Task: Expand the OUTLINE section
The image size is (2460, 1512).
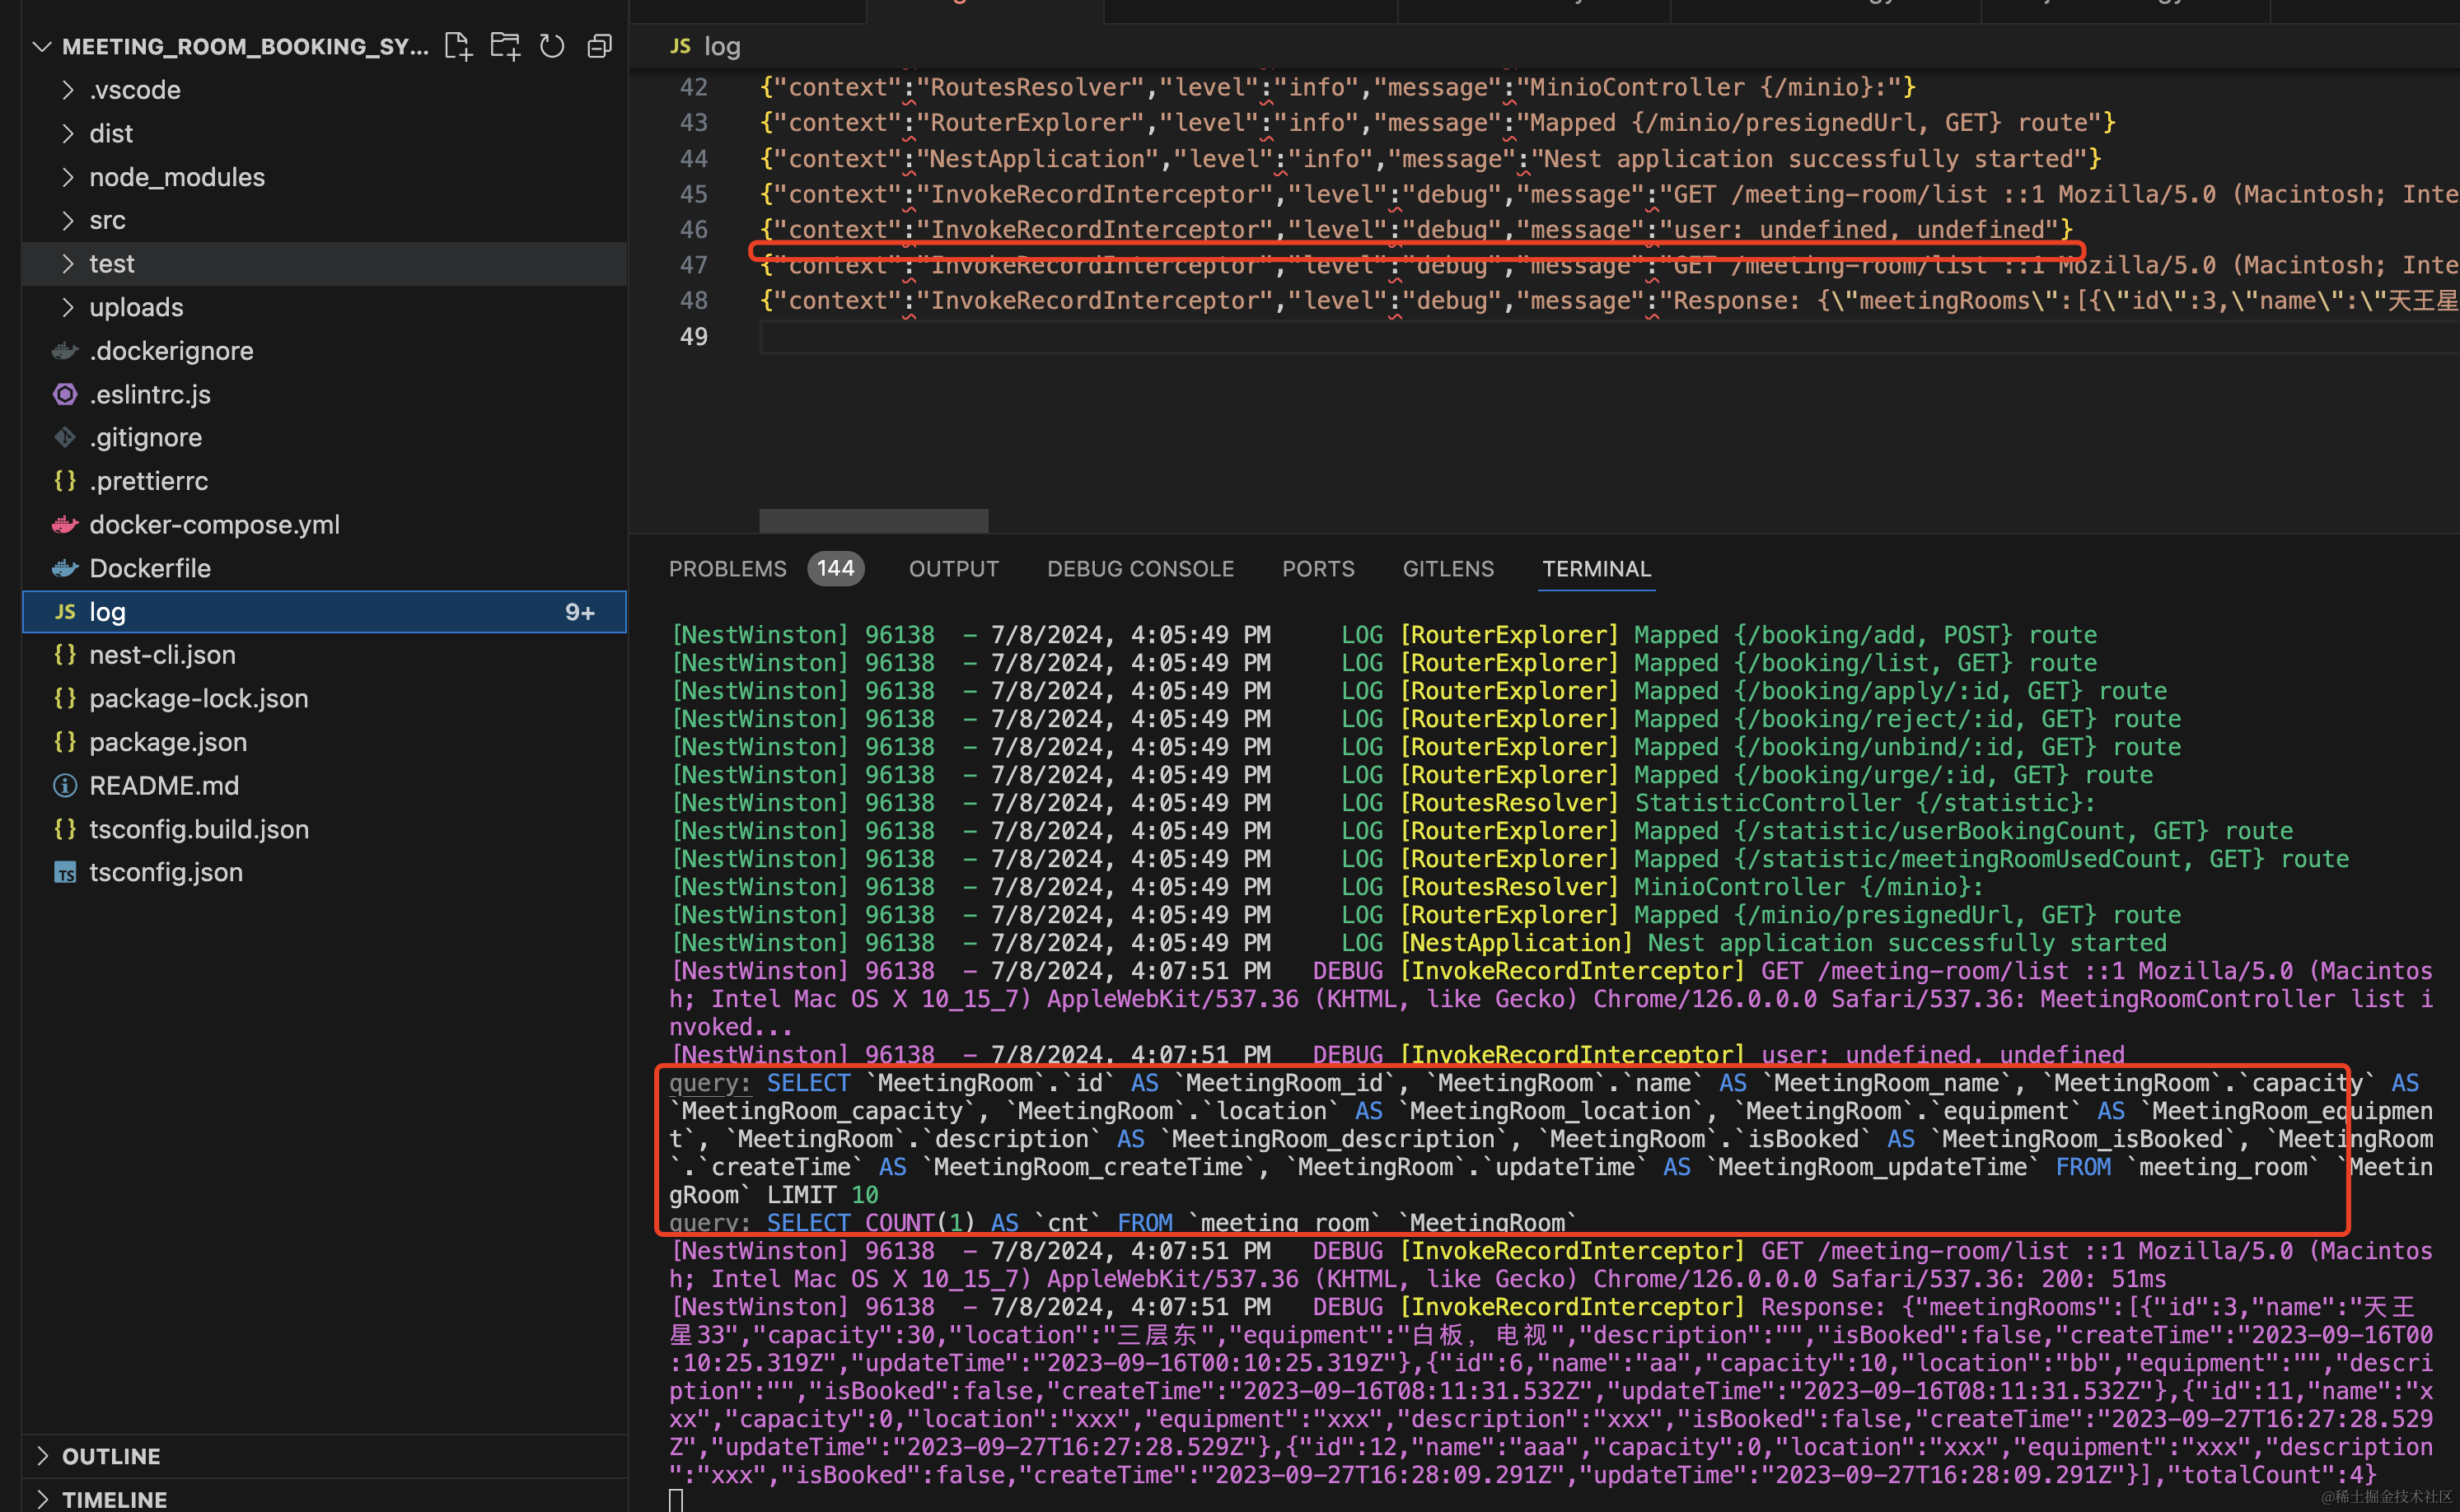Action: coord(110,1456)
